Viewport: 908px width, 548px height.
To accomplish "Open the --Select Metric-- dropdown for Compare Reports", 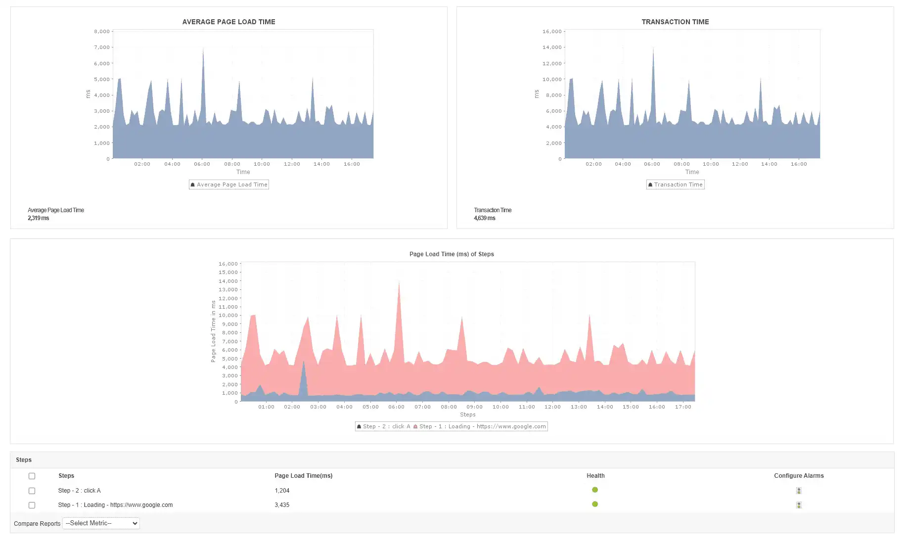I will (100, 523).
